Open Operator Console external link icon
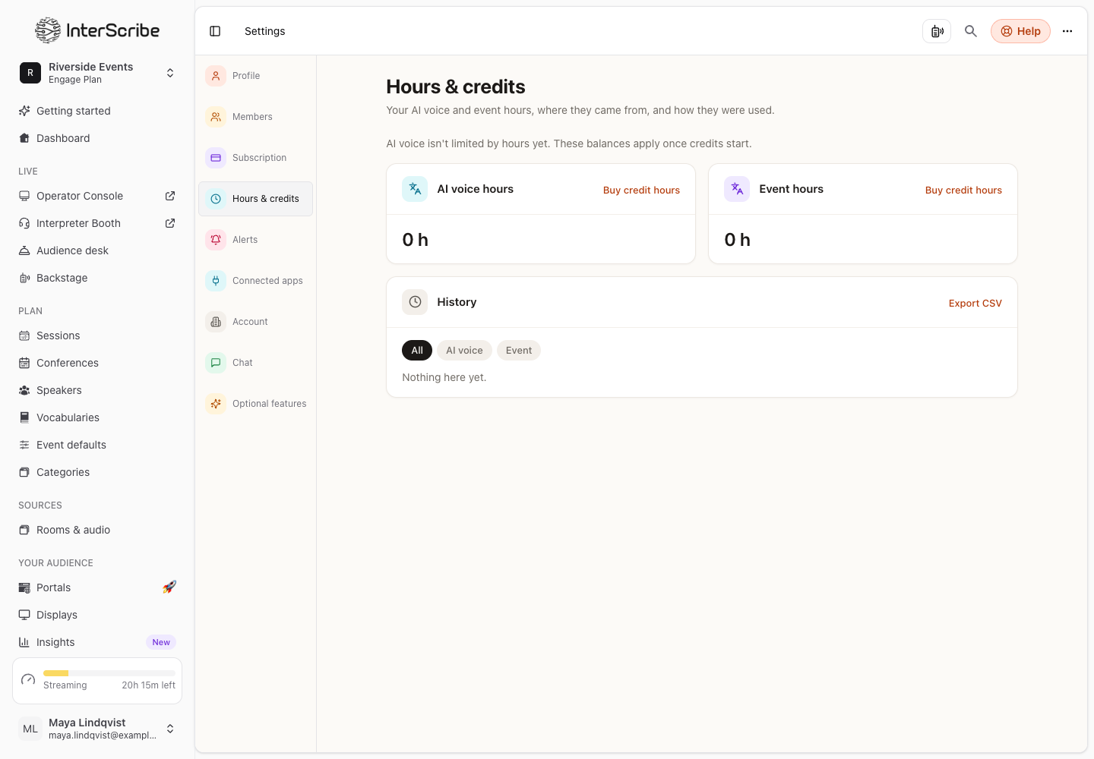 pos(170,196)
